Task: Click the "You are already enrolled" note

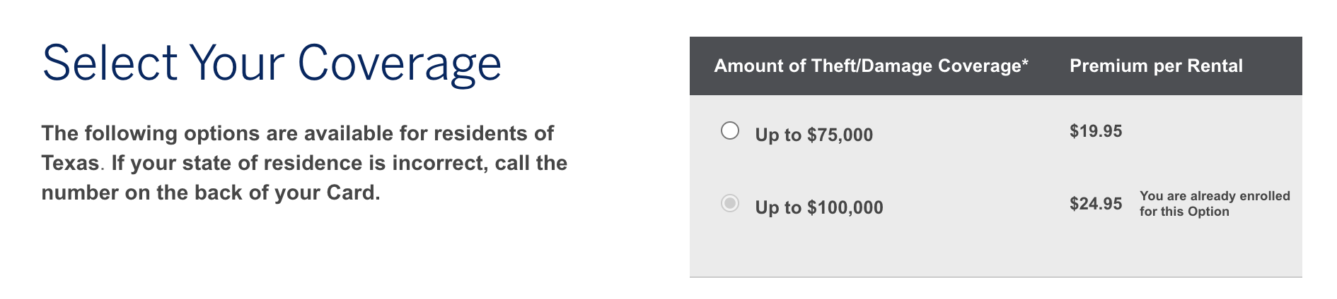Action: click(x=1215, y=196)
